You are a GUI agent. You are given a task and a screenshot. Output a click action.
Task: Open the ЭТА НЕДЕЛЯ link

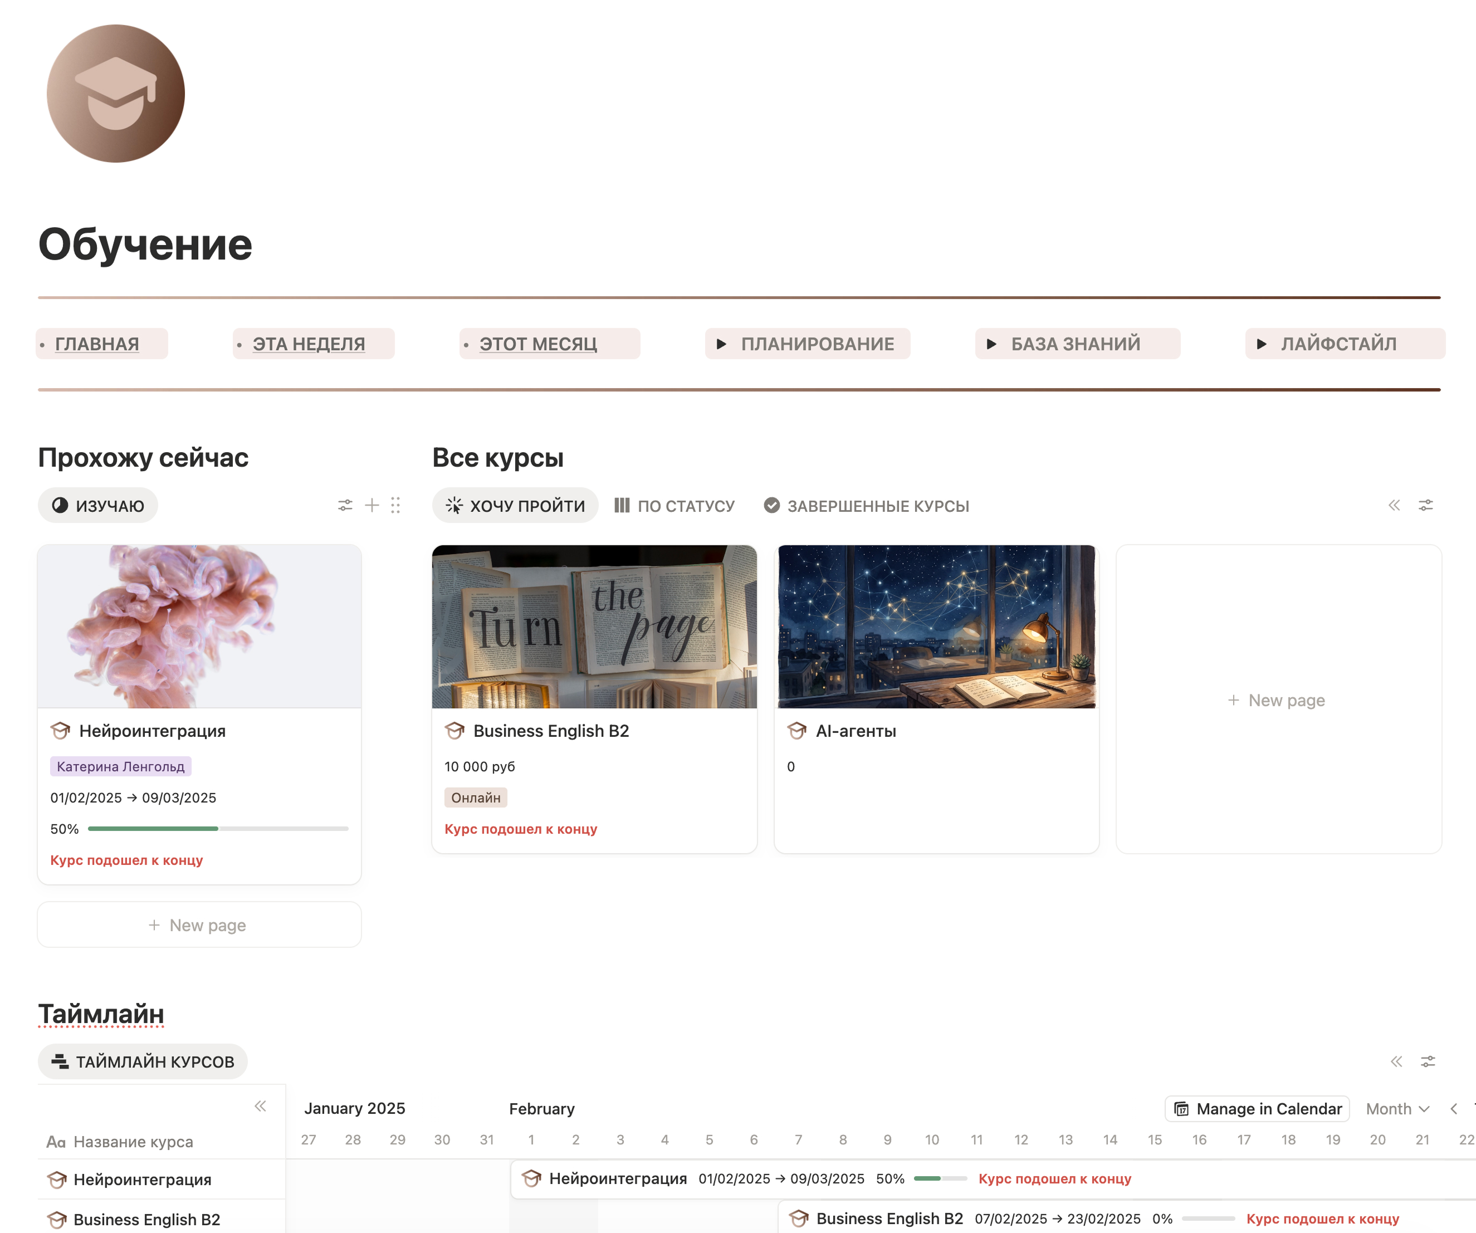tap(309, 344)
